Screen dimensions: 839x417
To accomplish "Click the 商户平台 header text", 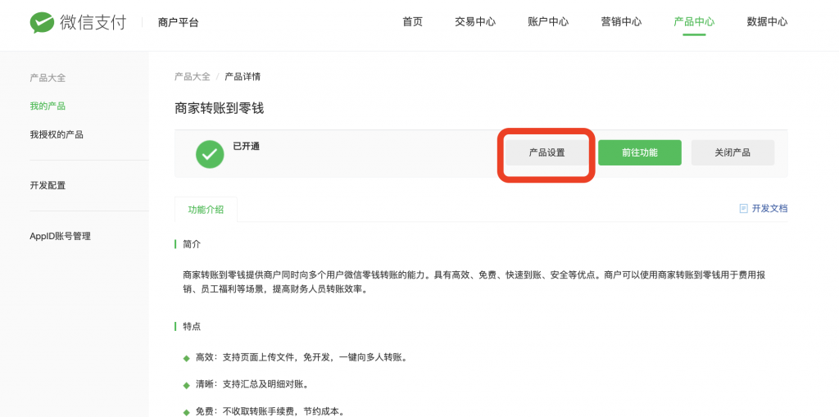I will coord(178,23).
